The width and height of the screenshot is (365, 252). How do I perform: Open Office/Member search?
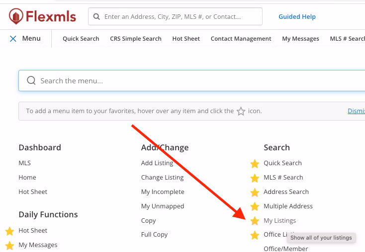click(x=285, y=249)
